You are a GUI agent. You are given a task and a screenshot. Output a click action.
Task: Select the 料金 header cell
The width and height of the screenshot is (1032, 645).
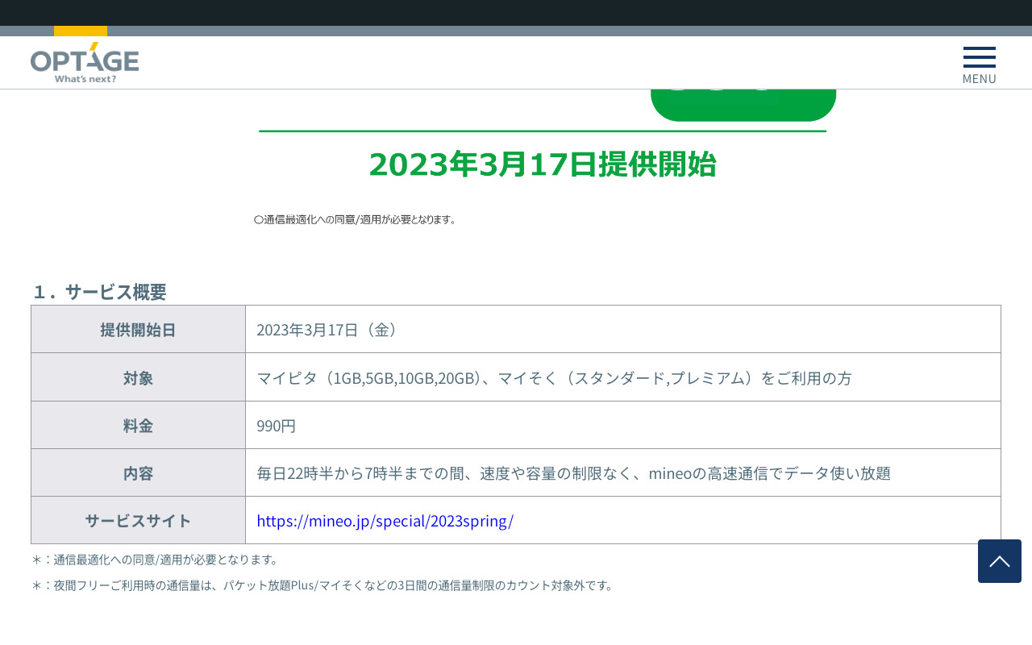pyautogui.click(x=138, y=426)
